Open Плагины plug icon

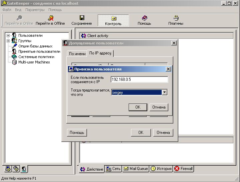click(176, 18)
